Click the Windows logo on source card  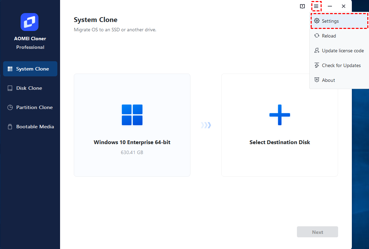pos(132,115)
